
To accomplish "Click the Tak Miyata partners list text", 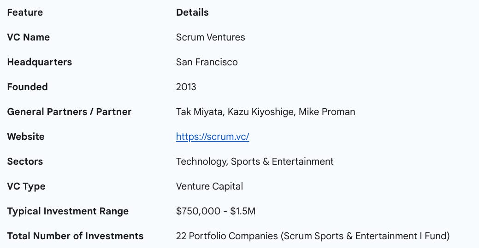I will (x=265, y=112).
